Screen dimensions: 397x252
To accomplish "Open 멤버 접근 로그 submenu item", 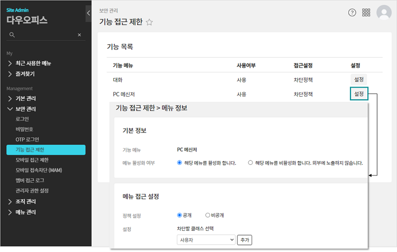I will click(30, 181).
